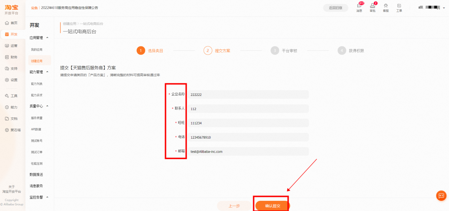
Task: Open 数据推送 menu item
Action: [36, 175]
